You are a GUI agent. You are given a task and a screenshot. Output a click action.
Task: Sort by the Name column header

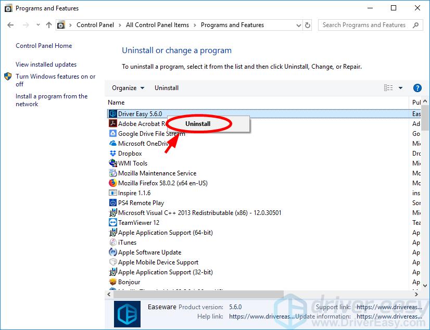pos(116,103)
